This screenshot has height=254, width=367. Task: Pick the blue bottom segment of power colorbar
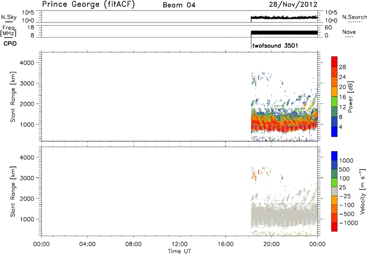pyautogui.click(x=334, y=132)
